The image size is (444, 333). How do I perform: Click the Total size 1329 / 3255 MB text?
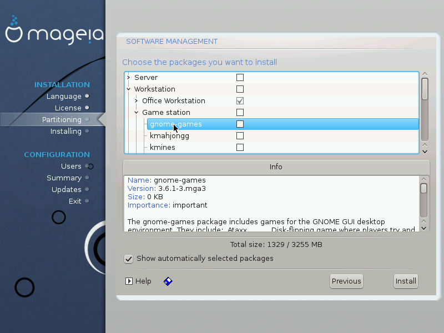[276, 244]
